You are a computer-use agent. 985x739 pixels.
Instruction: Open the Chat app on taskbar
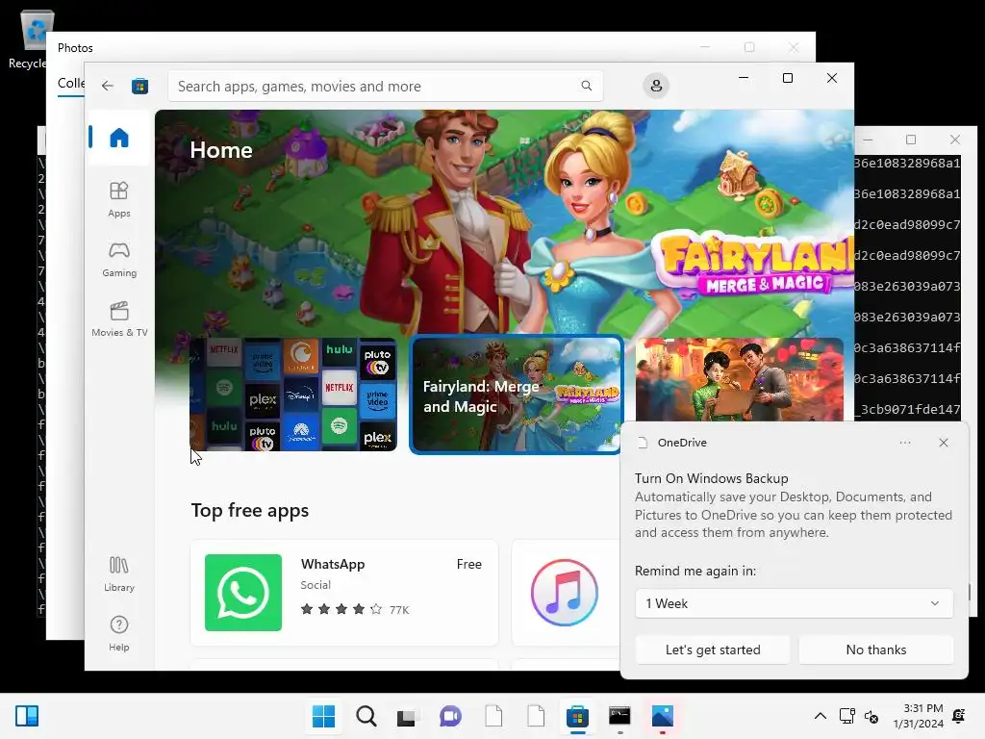pyautogui.click(x=450, y=716)
